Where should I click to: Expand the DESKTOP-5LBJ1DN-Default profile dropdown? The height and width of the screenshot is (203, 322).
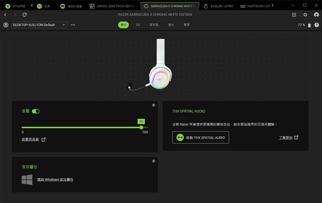[x=64, y=25]
